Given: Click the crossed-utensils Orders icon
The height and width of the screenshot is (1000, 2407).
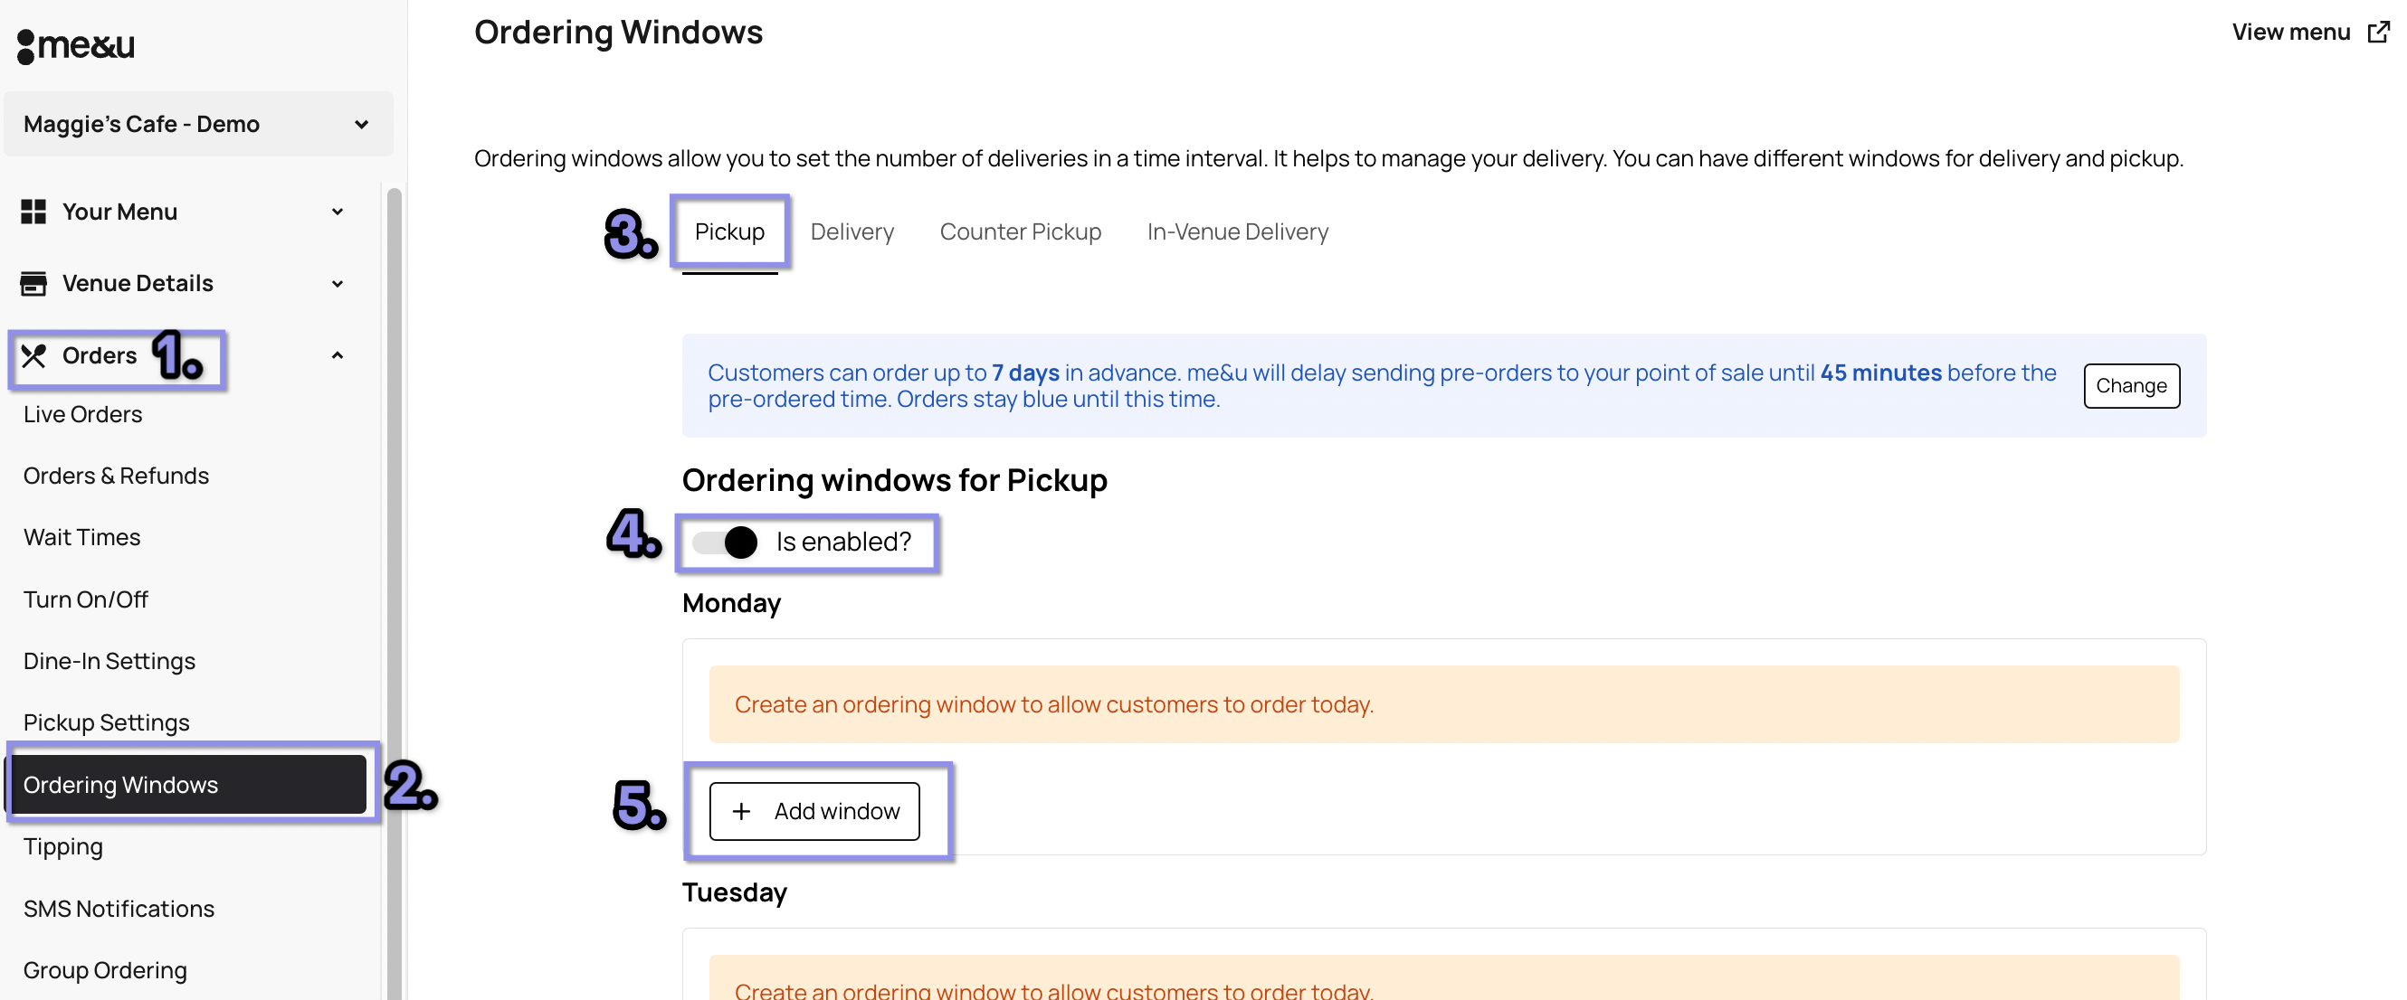Looking at the screenshot, I should pyautogui.click(x=35, y=354).
